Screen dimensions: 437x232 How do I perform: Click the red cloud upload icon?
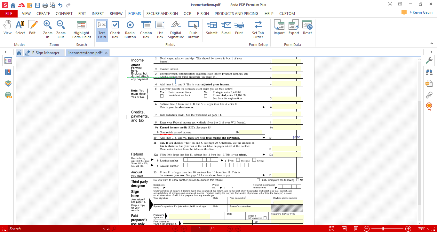21,5
